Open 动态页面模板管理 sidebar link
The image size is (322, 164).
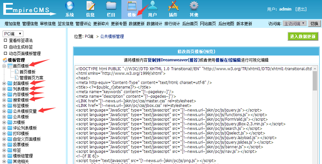point(25,53)
